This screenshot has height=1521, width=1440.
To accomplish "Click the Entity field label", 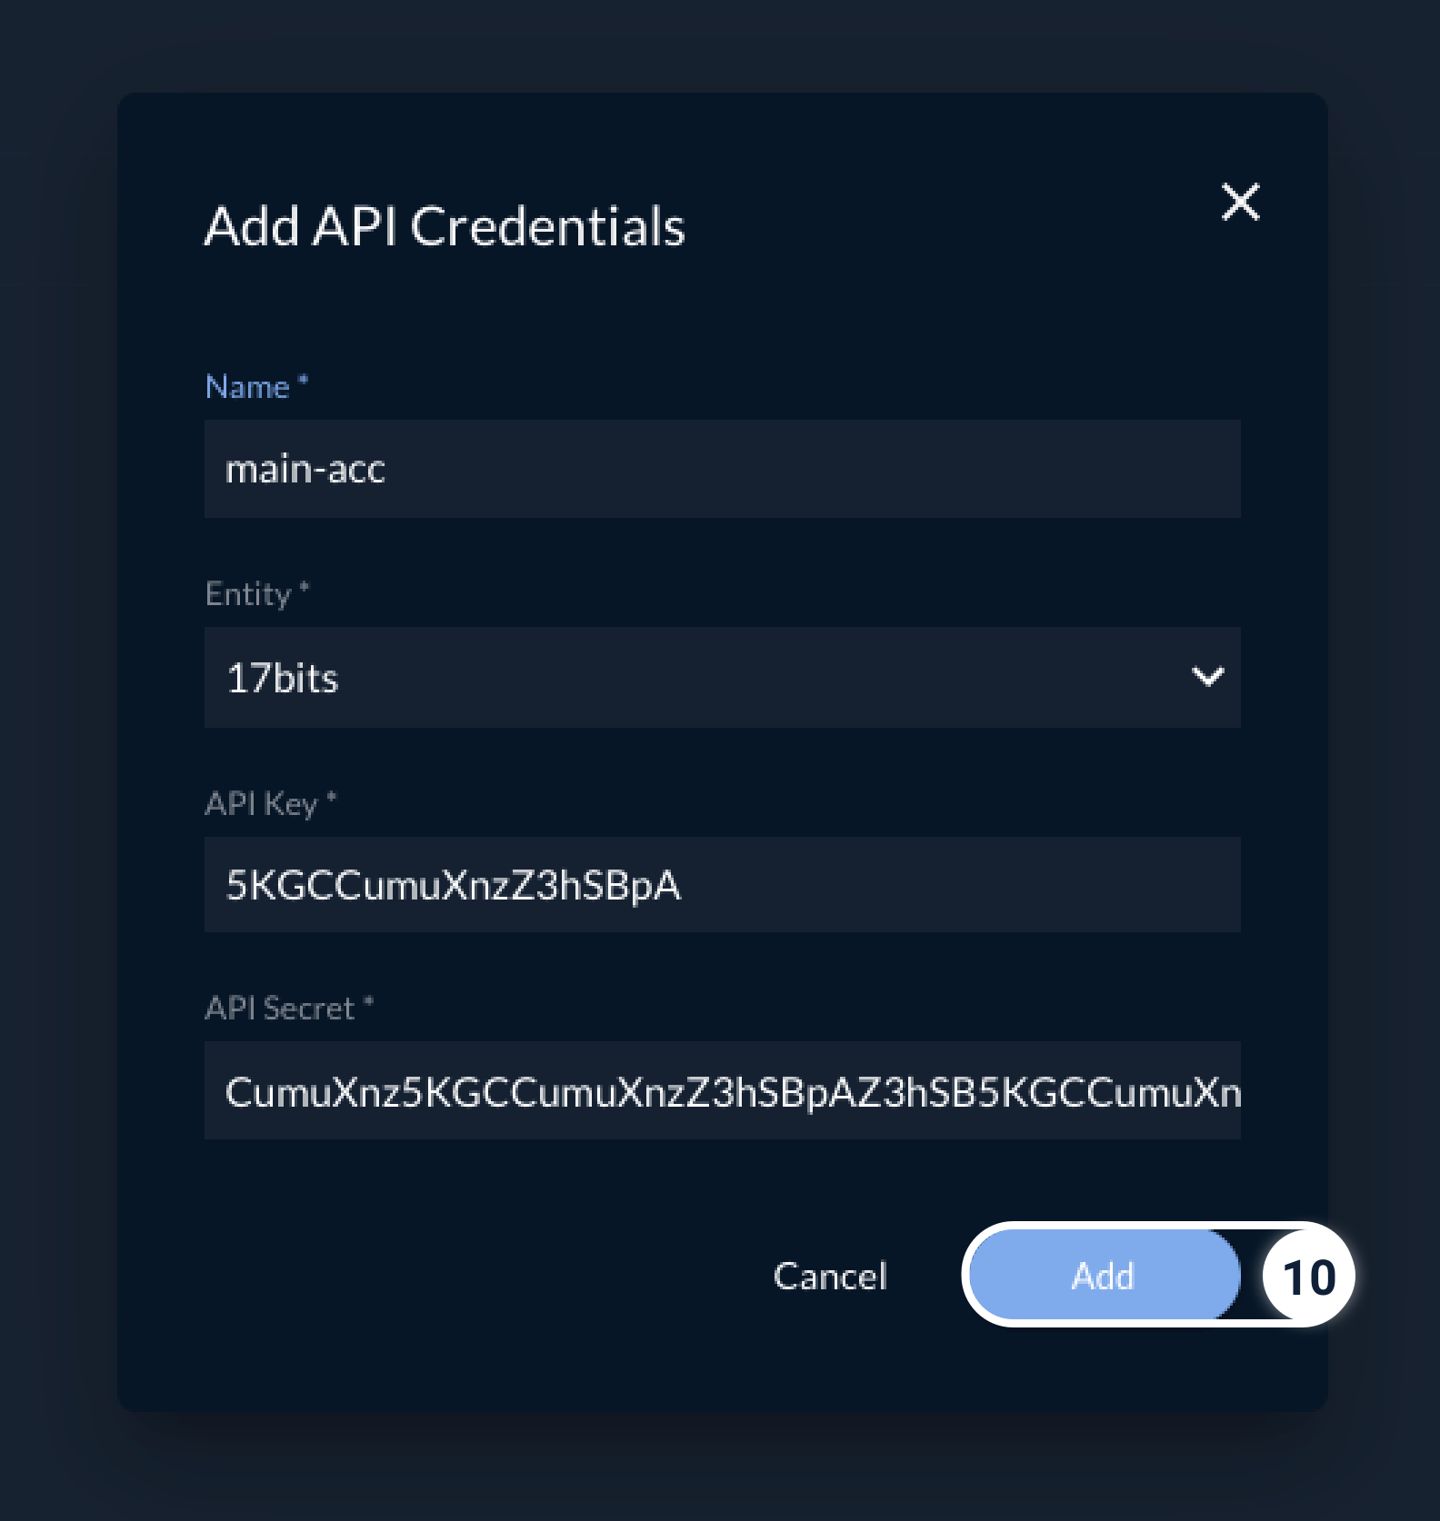I will [247, 594].
